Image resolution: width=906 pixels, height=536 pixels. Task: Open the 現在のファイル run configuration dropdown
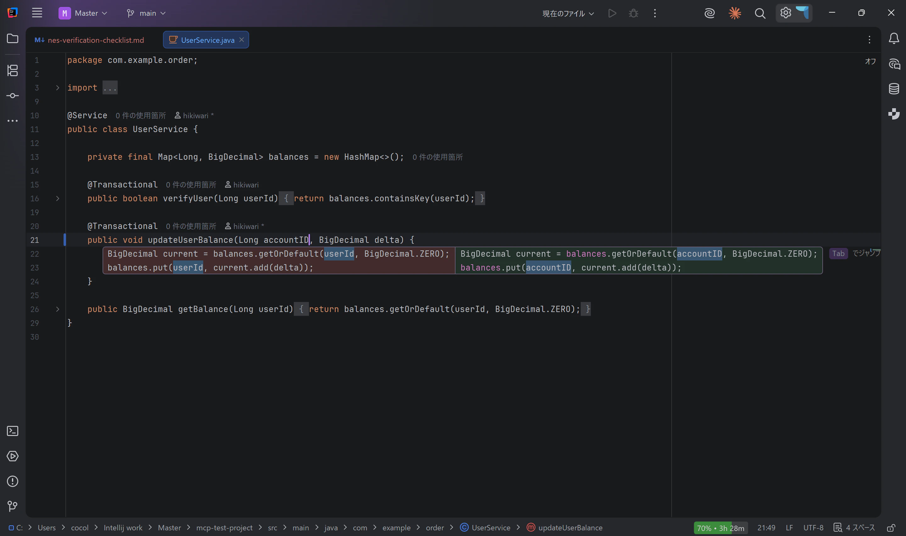coord(568,14)
